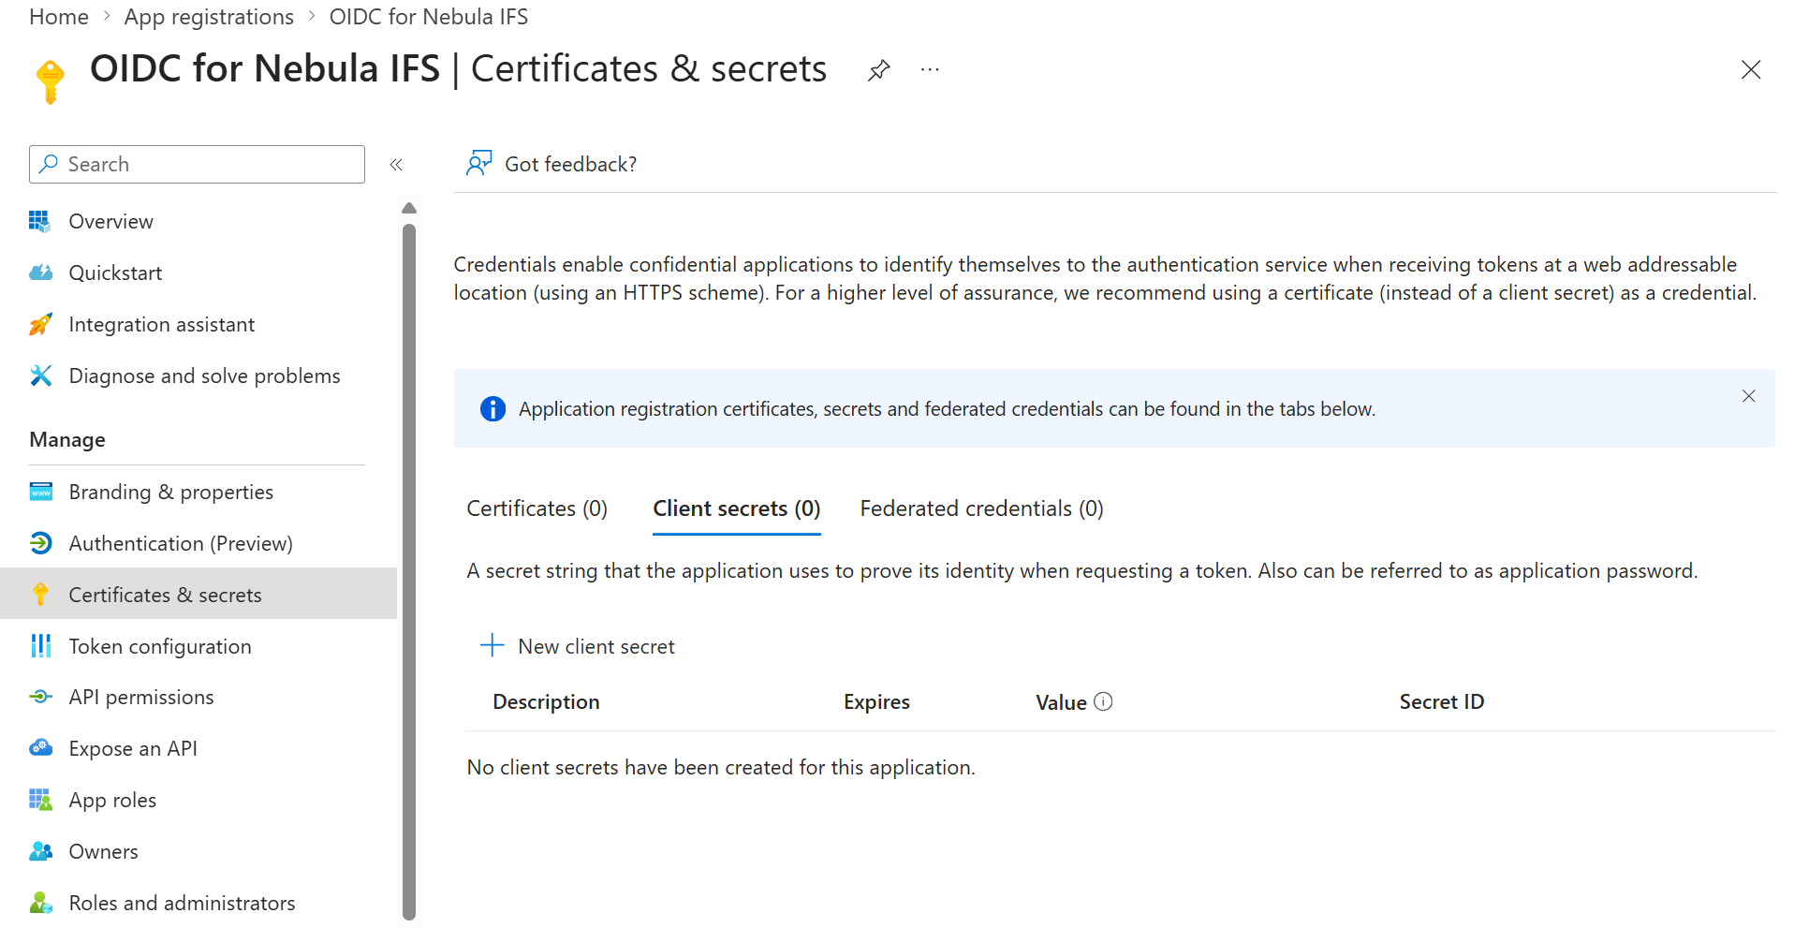
Task: Click the Roles and administrators icon
Action: 40,903
